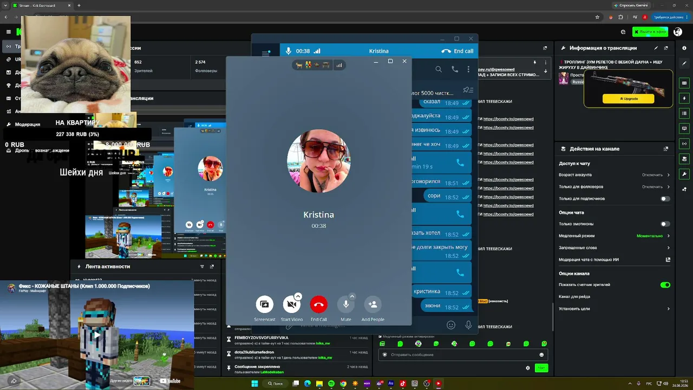Open first boosty.to/qwesoewd link in chat
The height and width of the screenshot is (390, 693).
tap(508, 119)
